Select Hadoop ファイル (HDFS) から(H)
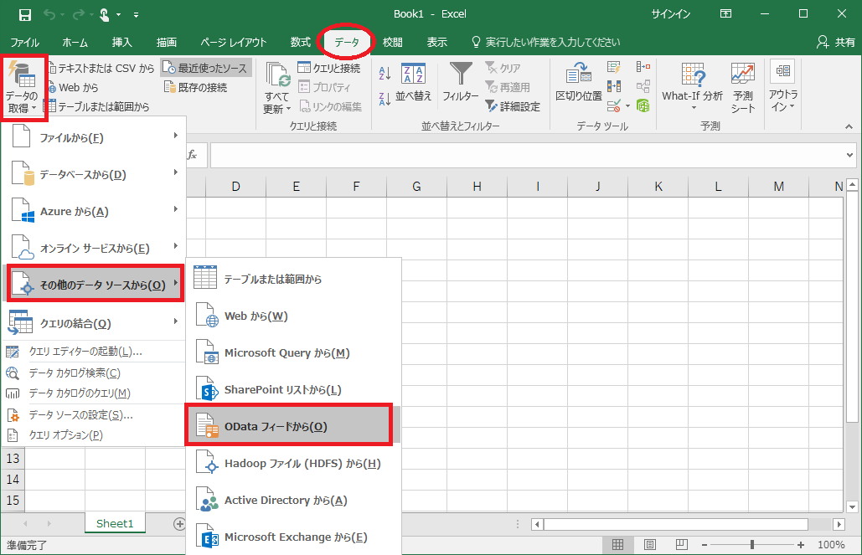This screenshot has height=555, width=862. point(293,463)
